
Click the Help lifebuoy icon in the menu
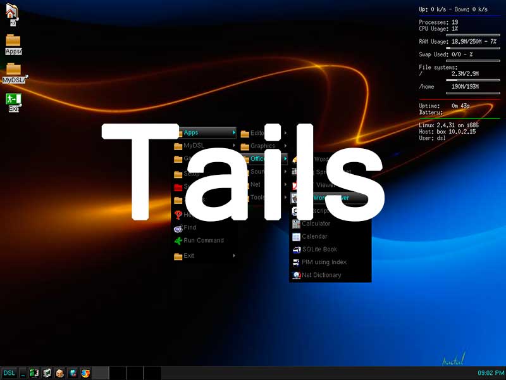pyautogui.click(x=178, y=215)
